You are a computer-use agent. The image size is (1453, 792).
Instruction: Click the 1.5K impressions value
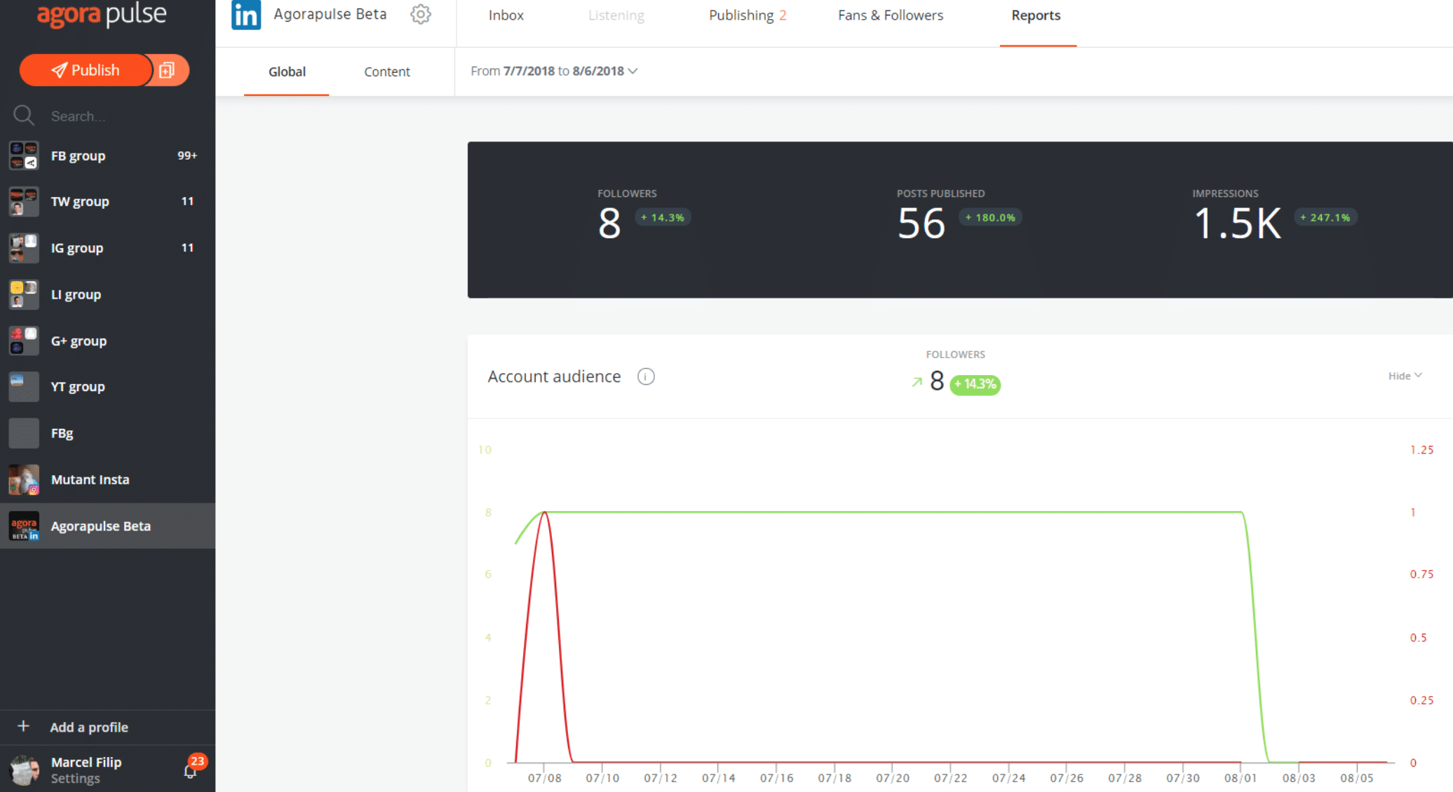pyautogui.click(x=1238, y=224)
